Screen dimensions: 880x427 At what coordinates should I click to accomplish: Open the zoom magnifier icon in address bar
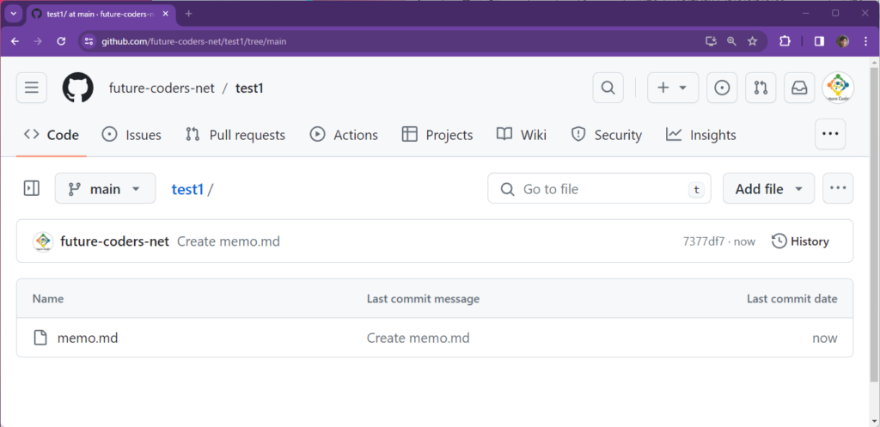731,41
